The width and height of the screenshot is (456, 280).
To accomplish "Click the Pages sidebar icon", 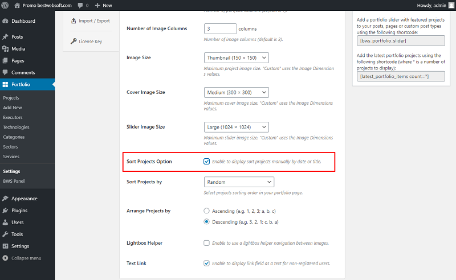I will pyautogui.click(x=5, y=61).
